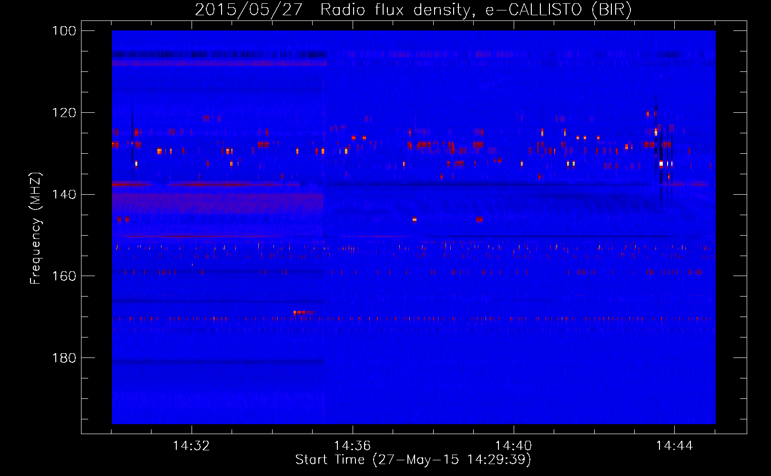The image size is (771, 476).
Task: Click the 120 frequency tick label
Action: [64, 113]
